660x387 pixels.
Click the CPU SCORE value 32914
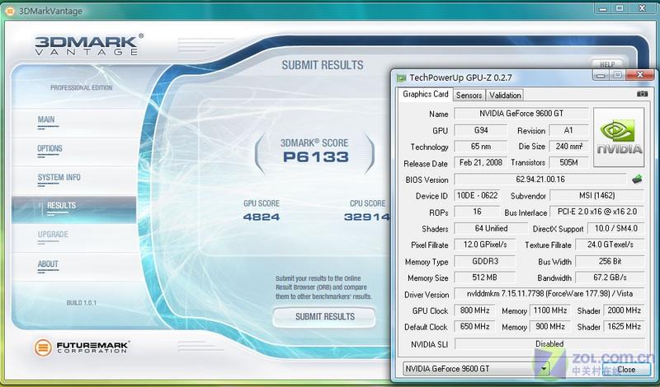coord(366,217)
